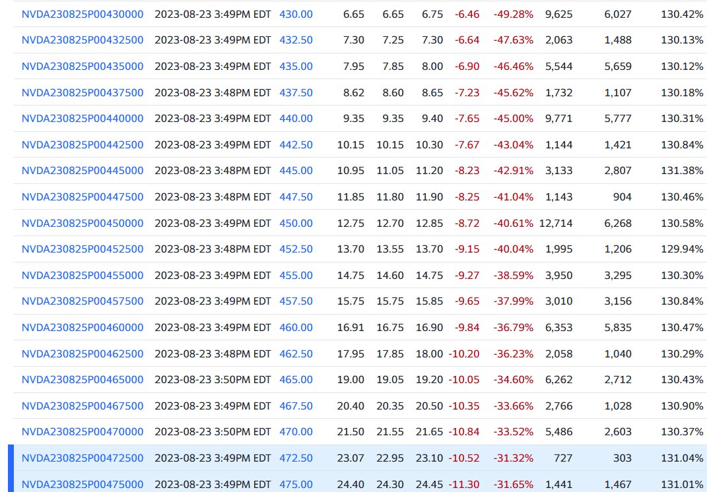
Task: Select the -31.65% change cell
Action: [x=513, y=484]
